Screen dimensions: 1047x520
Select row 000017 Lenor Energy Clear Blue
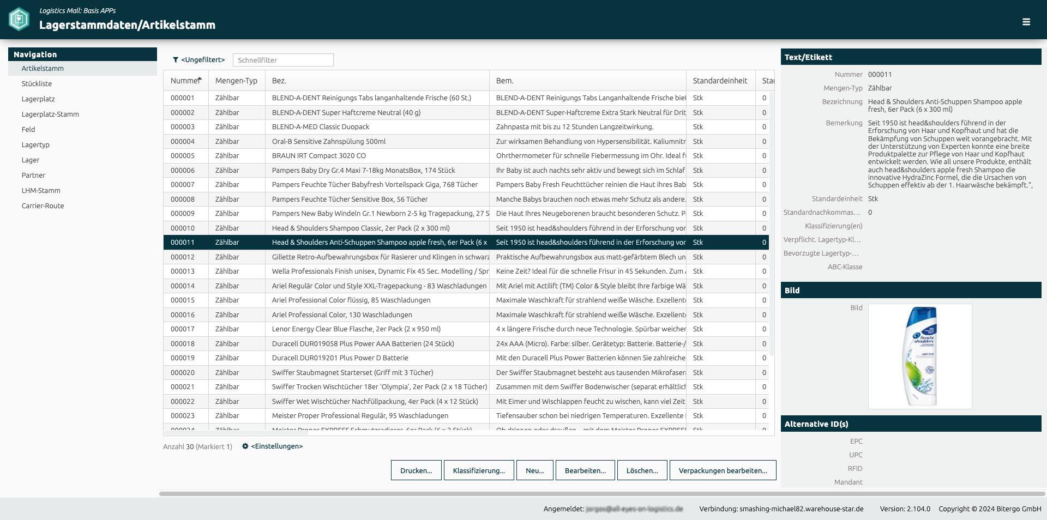tap(466, 329)
